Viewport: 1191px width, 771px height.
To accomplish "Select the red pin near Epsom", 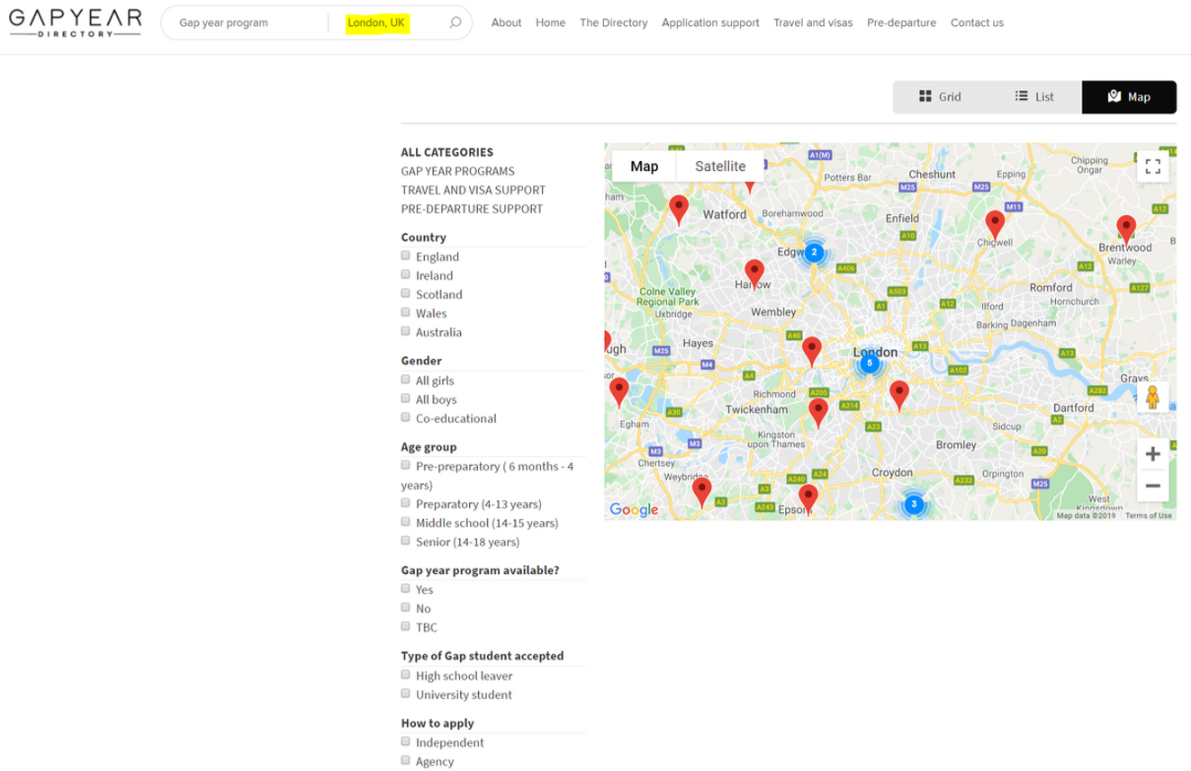I will pyautogui.click(x=808, y=499).
